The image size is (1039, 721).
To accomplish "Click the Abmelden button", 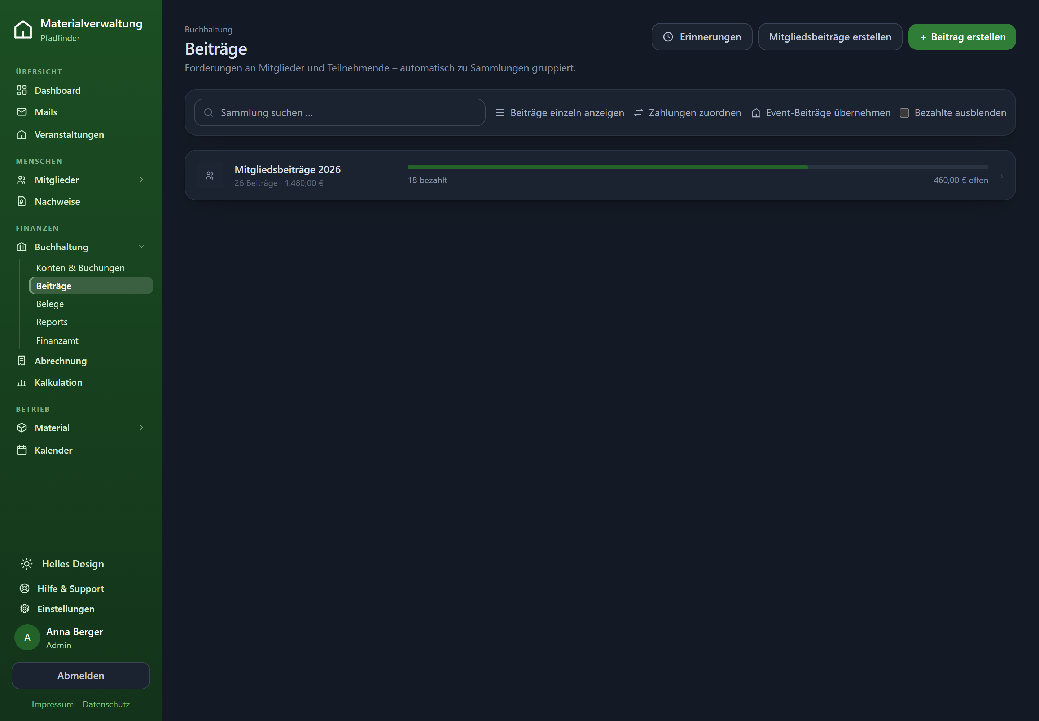I will (80, 675).
